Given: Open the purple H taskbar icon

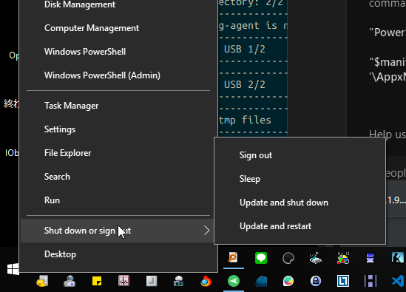Looking at the screenshot, I should (371, 281).
